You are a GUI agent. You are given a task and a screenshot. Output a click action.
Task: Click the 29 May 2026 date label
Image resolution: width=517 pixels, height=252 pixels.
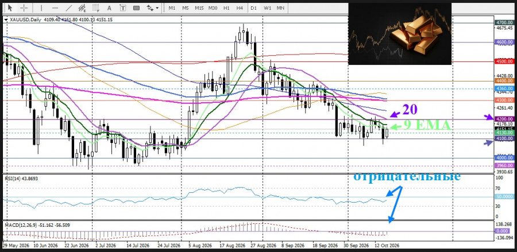tap(17, 246)
